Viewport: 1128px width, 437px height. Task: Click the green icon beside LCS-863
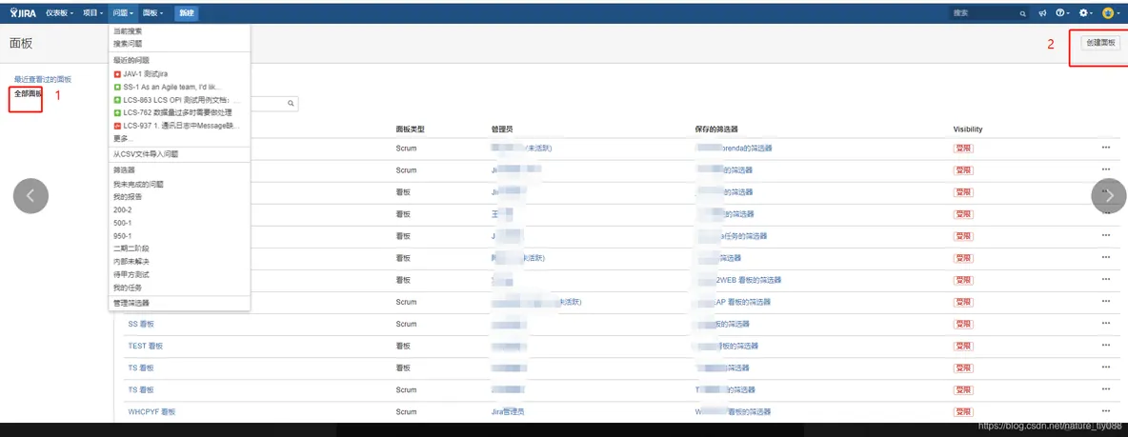tap(117, 100)
